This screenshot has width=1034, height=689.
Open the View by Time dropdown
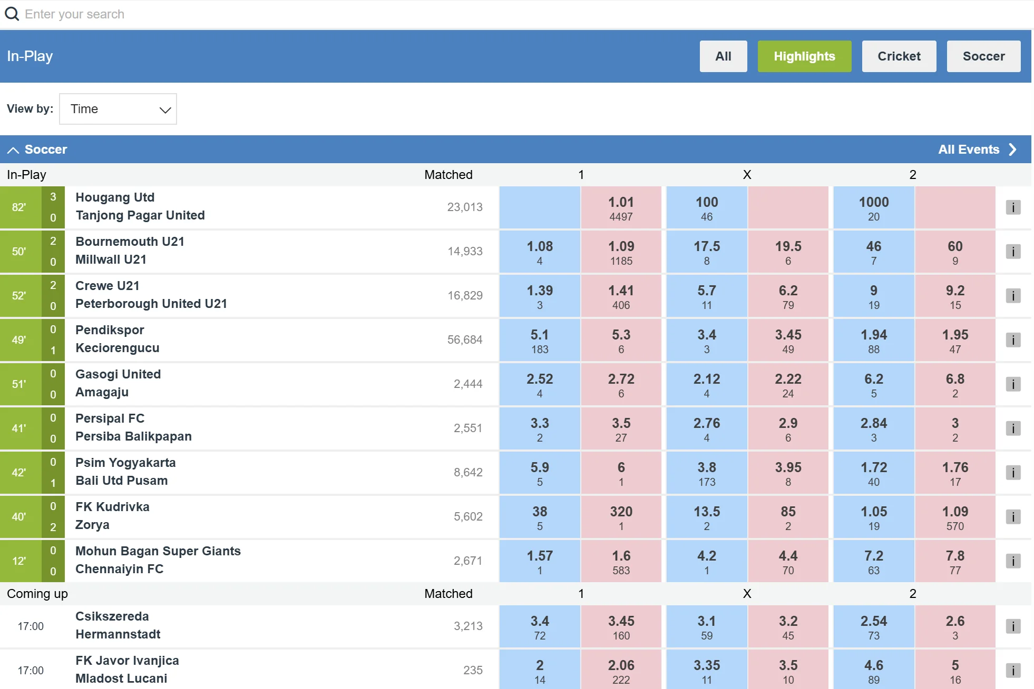(118, 109)
